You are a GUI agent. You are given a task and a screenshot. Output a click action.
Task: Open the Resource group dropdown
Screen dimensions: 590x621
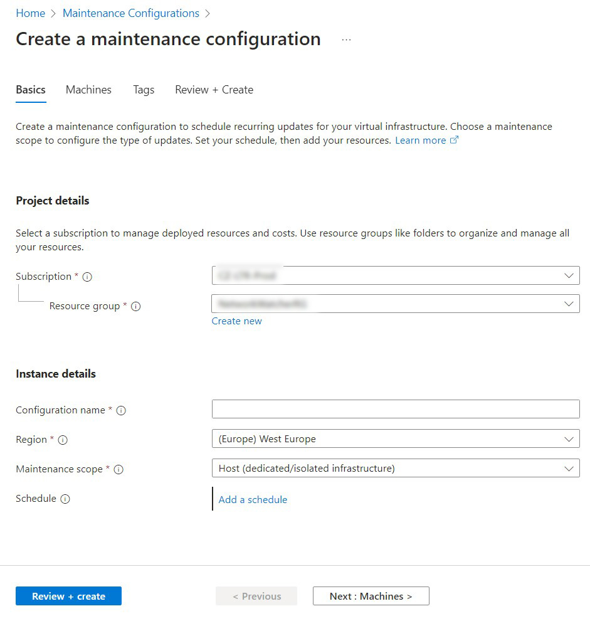(396, 304)
